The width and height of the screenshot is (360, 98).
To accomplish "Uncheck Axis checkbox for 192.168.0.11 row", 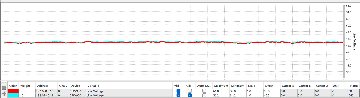I will [190, 95].
